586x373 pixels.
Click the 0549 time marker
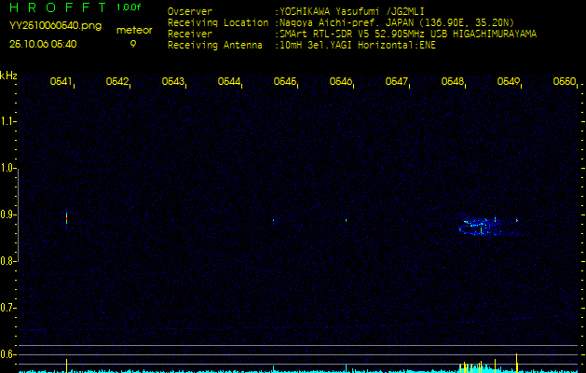tap(508, 81)
